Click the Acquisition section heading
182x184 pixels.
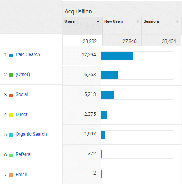(x=78, y=11)
